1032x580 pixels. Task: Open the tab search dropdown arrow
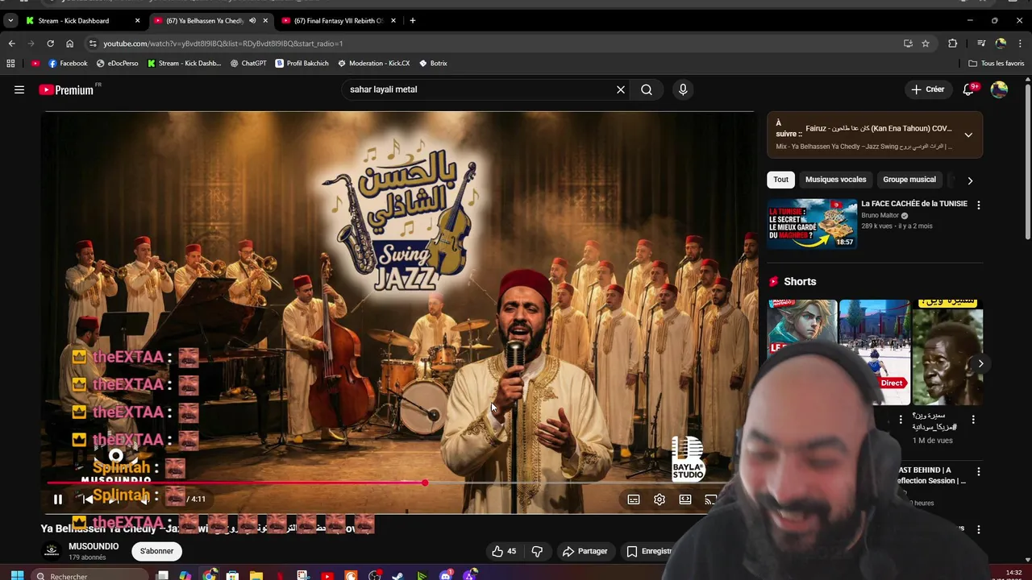click(x=10, y=20)
